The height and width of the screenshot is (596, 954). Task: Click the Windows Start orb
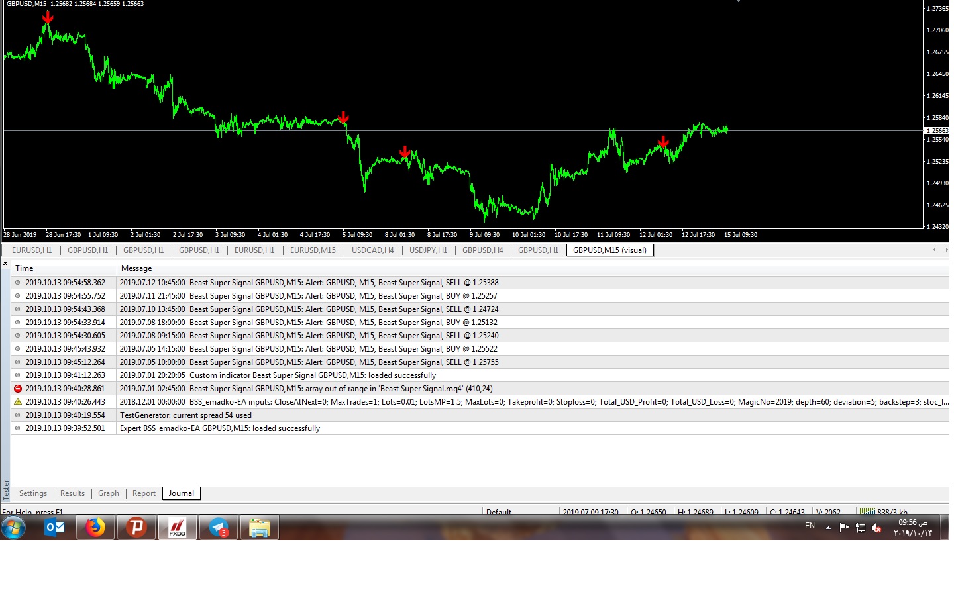[13, 528]
